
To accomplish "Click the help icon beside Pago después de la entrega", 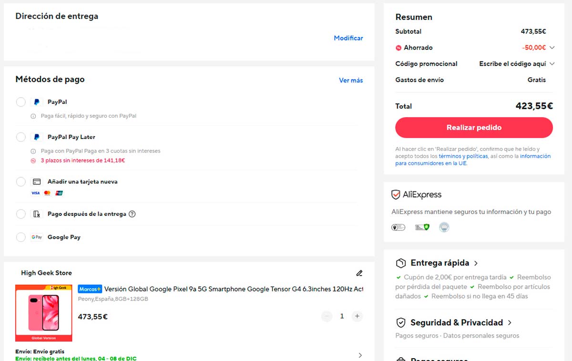I will (133, 214).
